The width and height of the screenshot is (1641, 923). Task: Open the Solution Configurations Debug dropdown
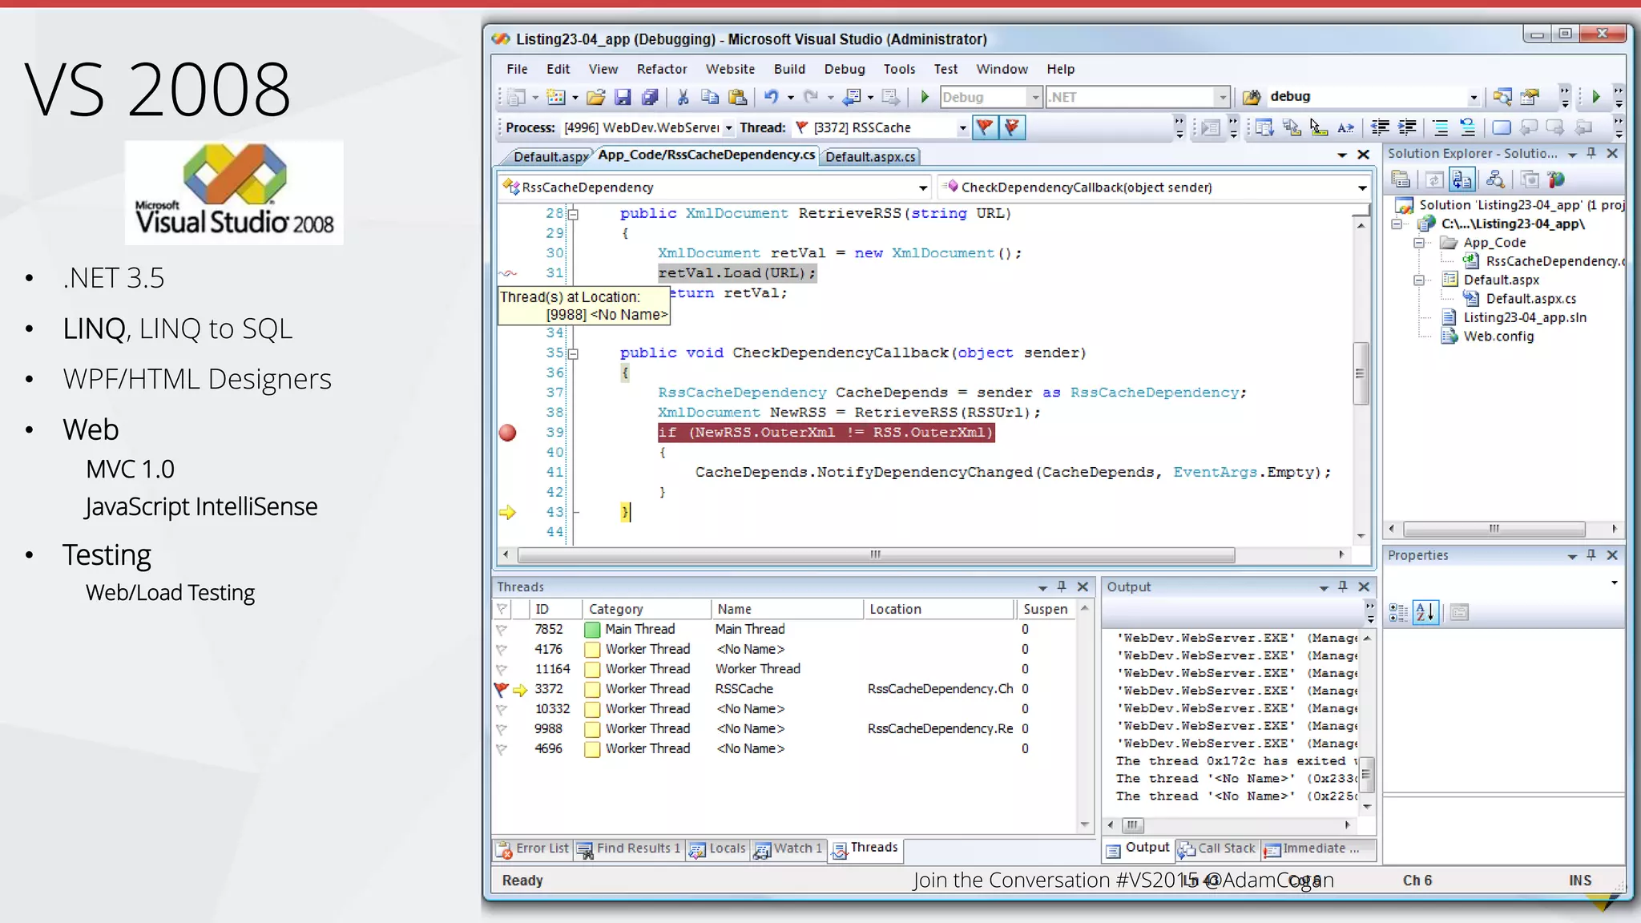[1034, 97]
